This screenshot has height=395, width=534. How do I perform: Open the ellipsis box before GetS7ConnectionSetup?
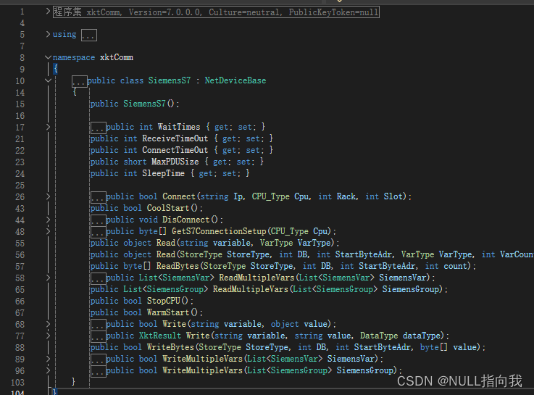[98, 232]
